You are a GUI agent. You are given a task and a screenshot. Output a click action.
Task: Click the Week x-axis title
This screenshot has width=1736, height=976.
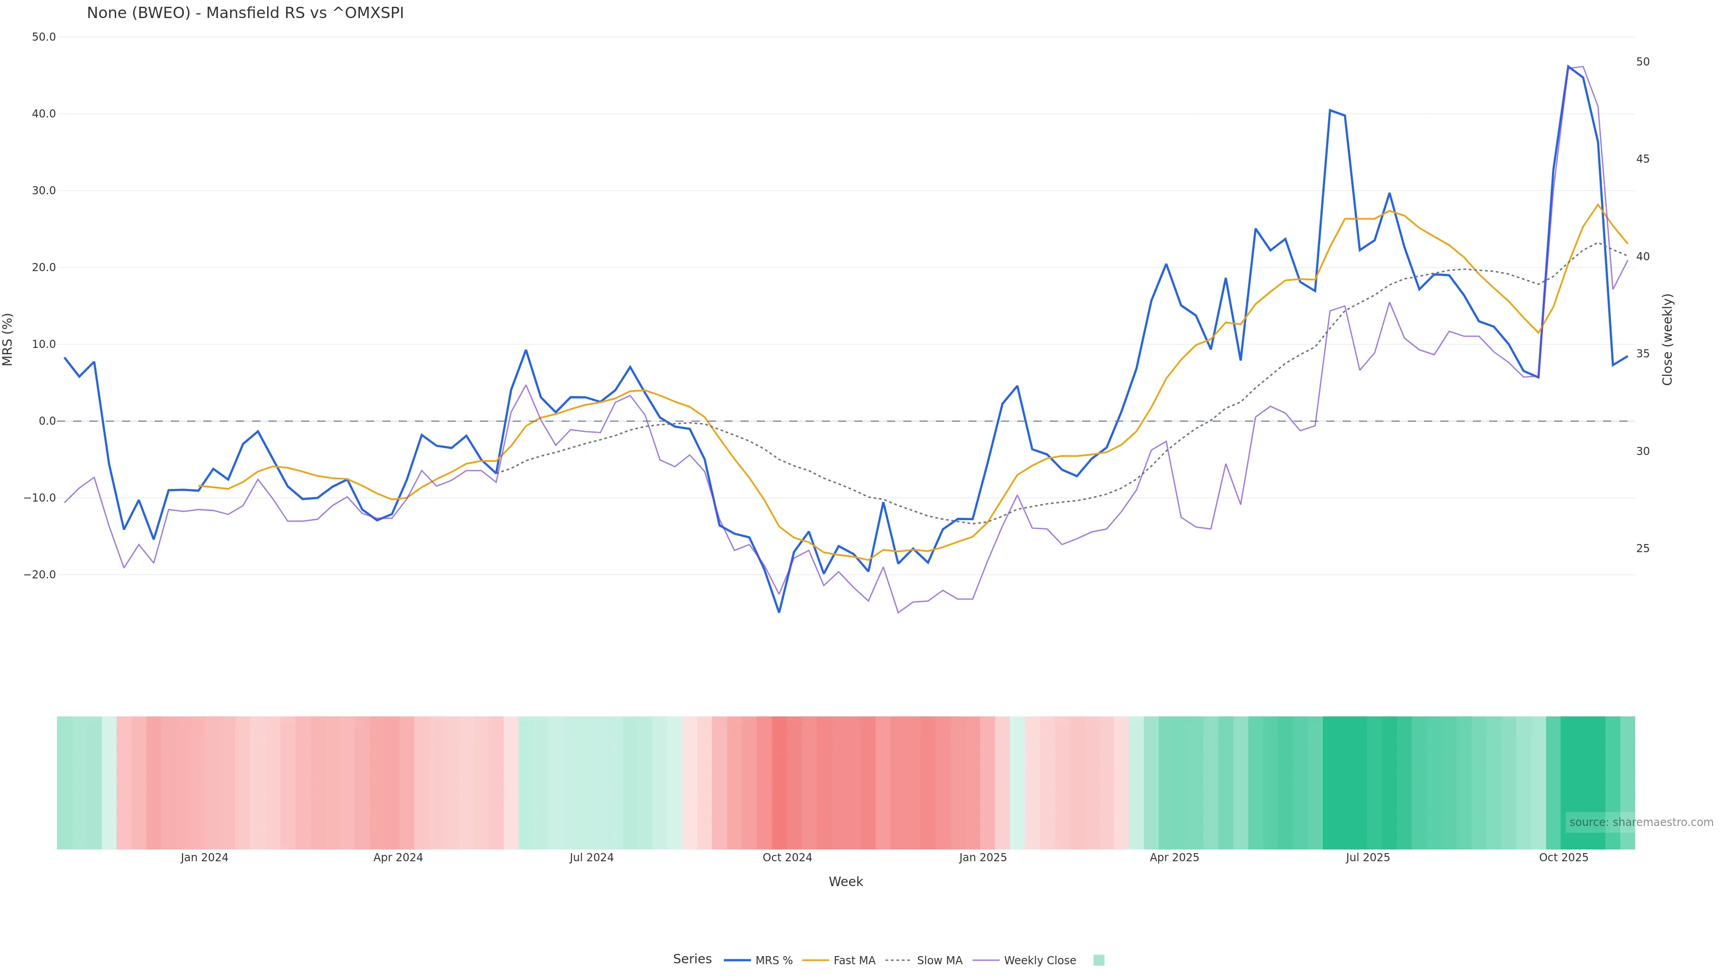click(845, 882)
